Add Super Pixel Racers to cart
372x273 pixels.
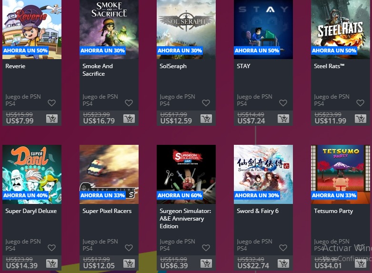(x=129, y=263)
